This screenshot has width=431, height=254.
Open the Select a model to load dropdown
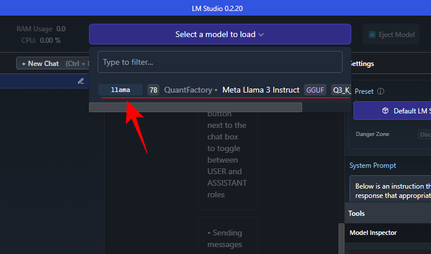220,34
